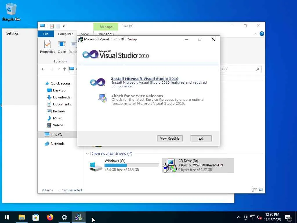Show hidden tray icons chevron
Screen dimensions: 297x223
239,217
